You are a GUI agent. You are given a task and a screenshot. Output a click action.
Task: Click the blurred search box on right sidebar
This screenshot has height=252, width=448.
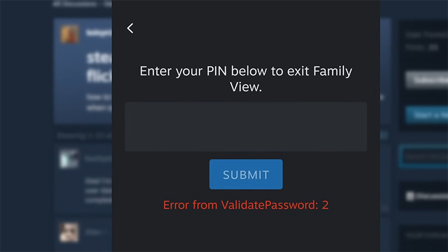click(424, 157)
